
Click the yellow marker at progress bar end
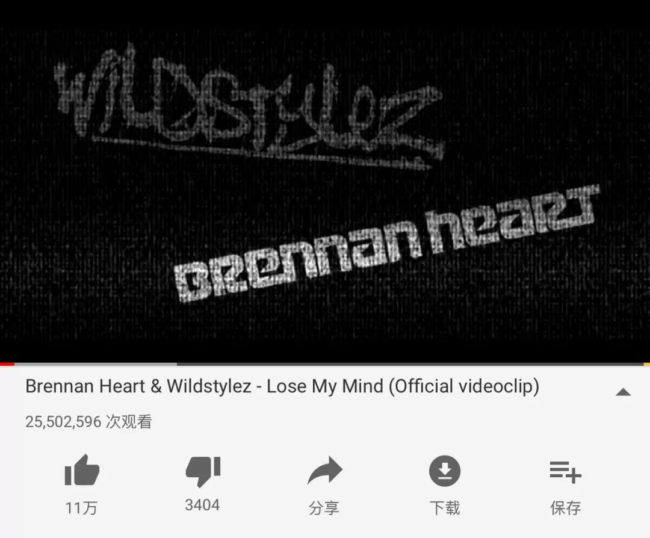coord(646,364)
